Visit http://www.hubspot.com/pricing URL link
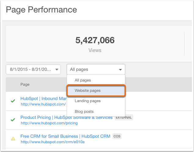194x152 pixels. point(49,123)
